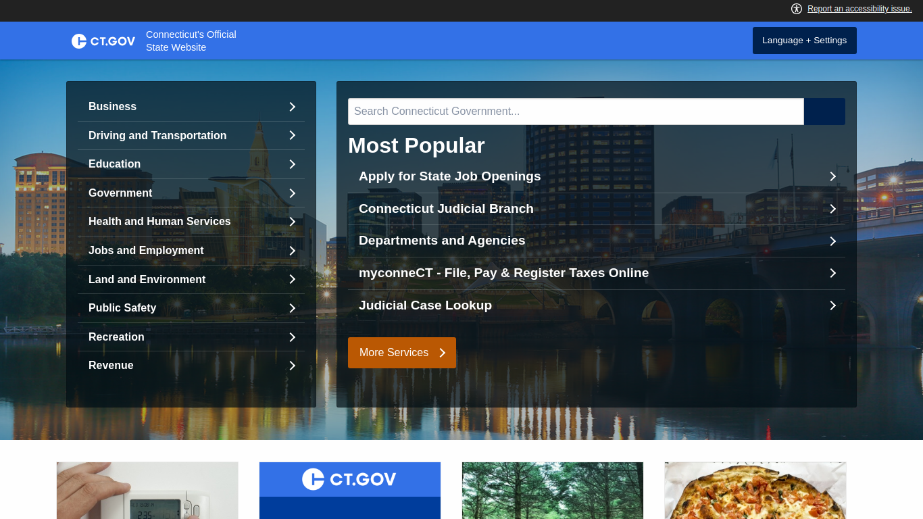
Task: Select the Education menu item
Action: pyautogui.click(x=191, y=164)
